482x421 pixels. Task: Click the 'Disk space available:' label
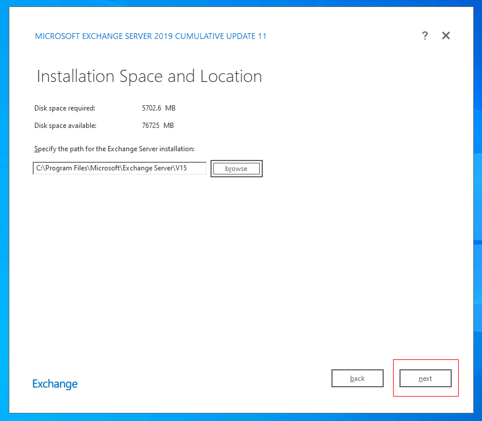(x=66, y=126)
